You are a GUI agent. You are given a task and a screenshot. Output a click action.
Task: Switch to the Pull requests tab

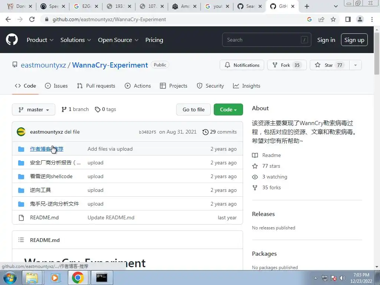pyautogui.click(x=96, y=86)
